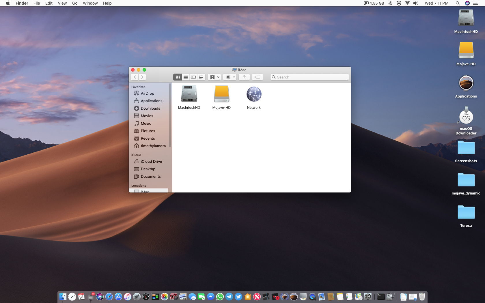Open the MacintoshHD drive in the Finder window
The height and width of the screenshot is (303, 485).
[189, 94]
